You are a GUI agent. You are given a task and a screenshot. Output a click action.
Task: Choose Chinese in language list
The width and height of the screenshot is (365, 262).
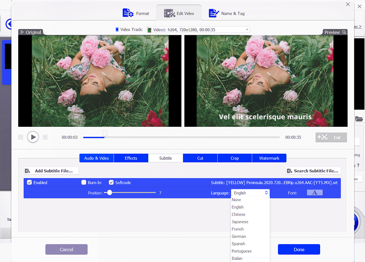[250, 214]
